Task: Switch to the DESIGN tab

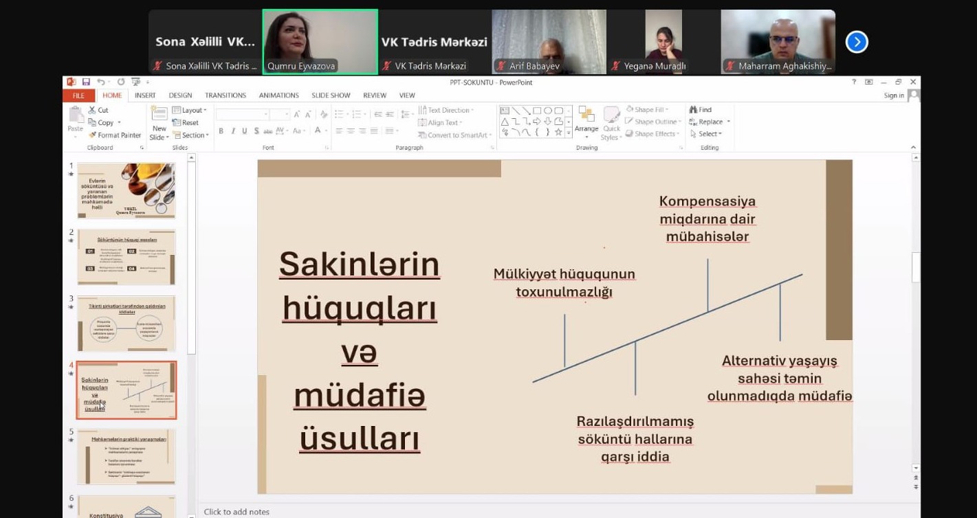Action: (x=180, y=95)
